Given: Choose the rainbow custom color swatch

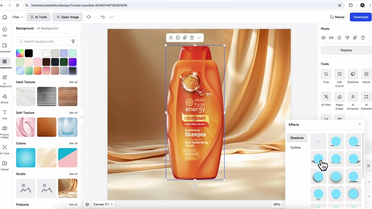Looking at the screenshot, I should [20, 53].
